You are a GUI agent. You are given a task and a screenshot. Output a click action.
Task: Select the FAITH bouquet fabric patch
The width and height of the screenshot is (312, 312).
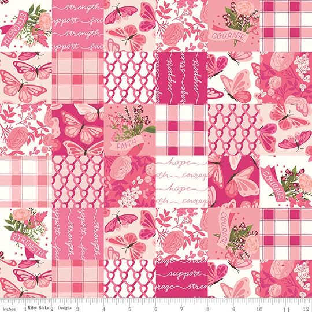(130, 130)
